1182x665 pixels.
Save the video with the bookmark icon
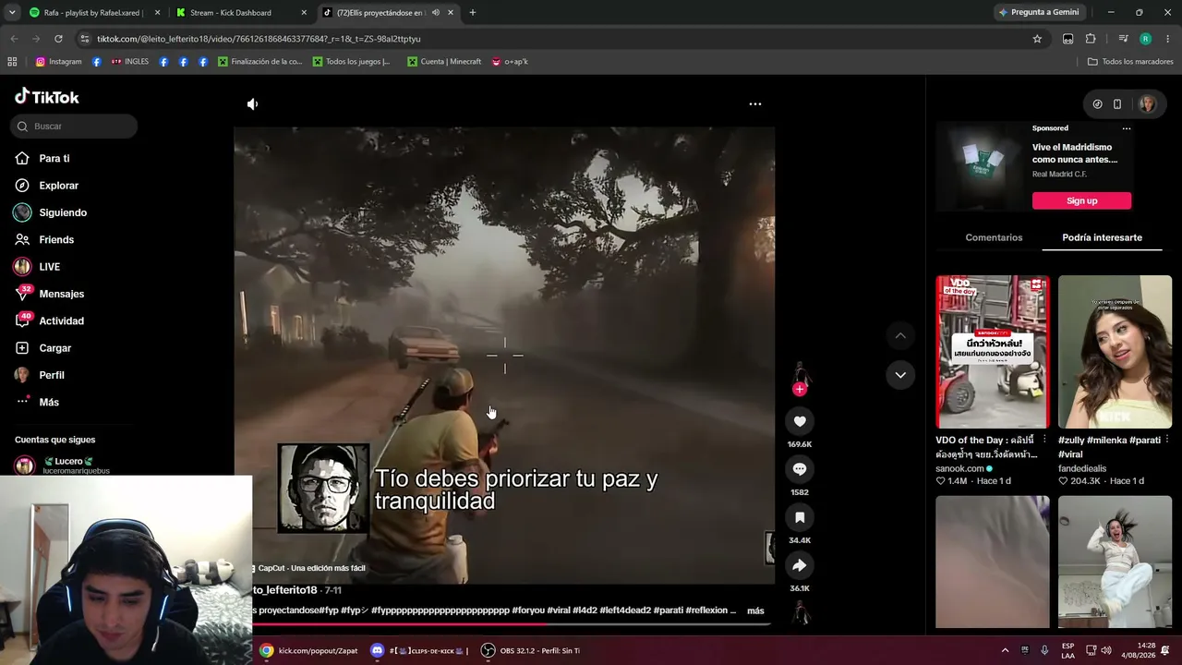point(800,517)
